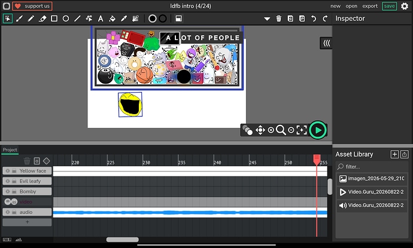Image resolution: width=413 pixels, height=248 pixels.
Task: Lock the audio layer
Action: pyautogui.click(x=14, y=212)
